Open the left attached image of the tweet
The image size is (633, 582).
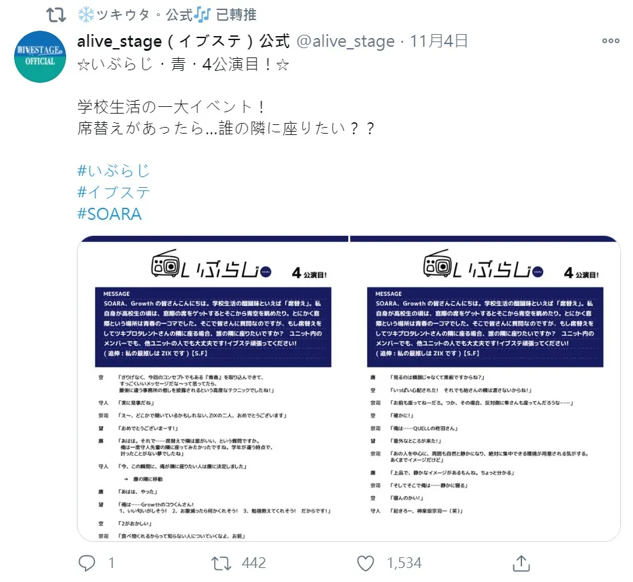(213, 388)
